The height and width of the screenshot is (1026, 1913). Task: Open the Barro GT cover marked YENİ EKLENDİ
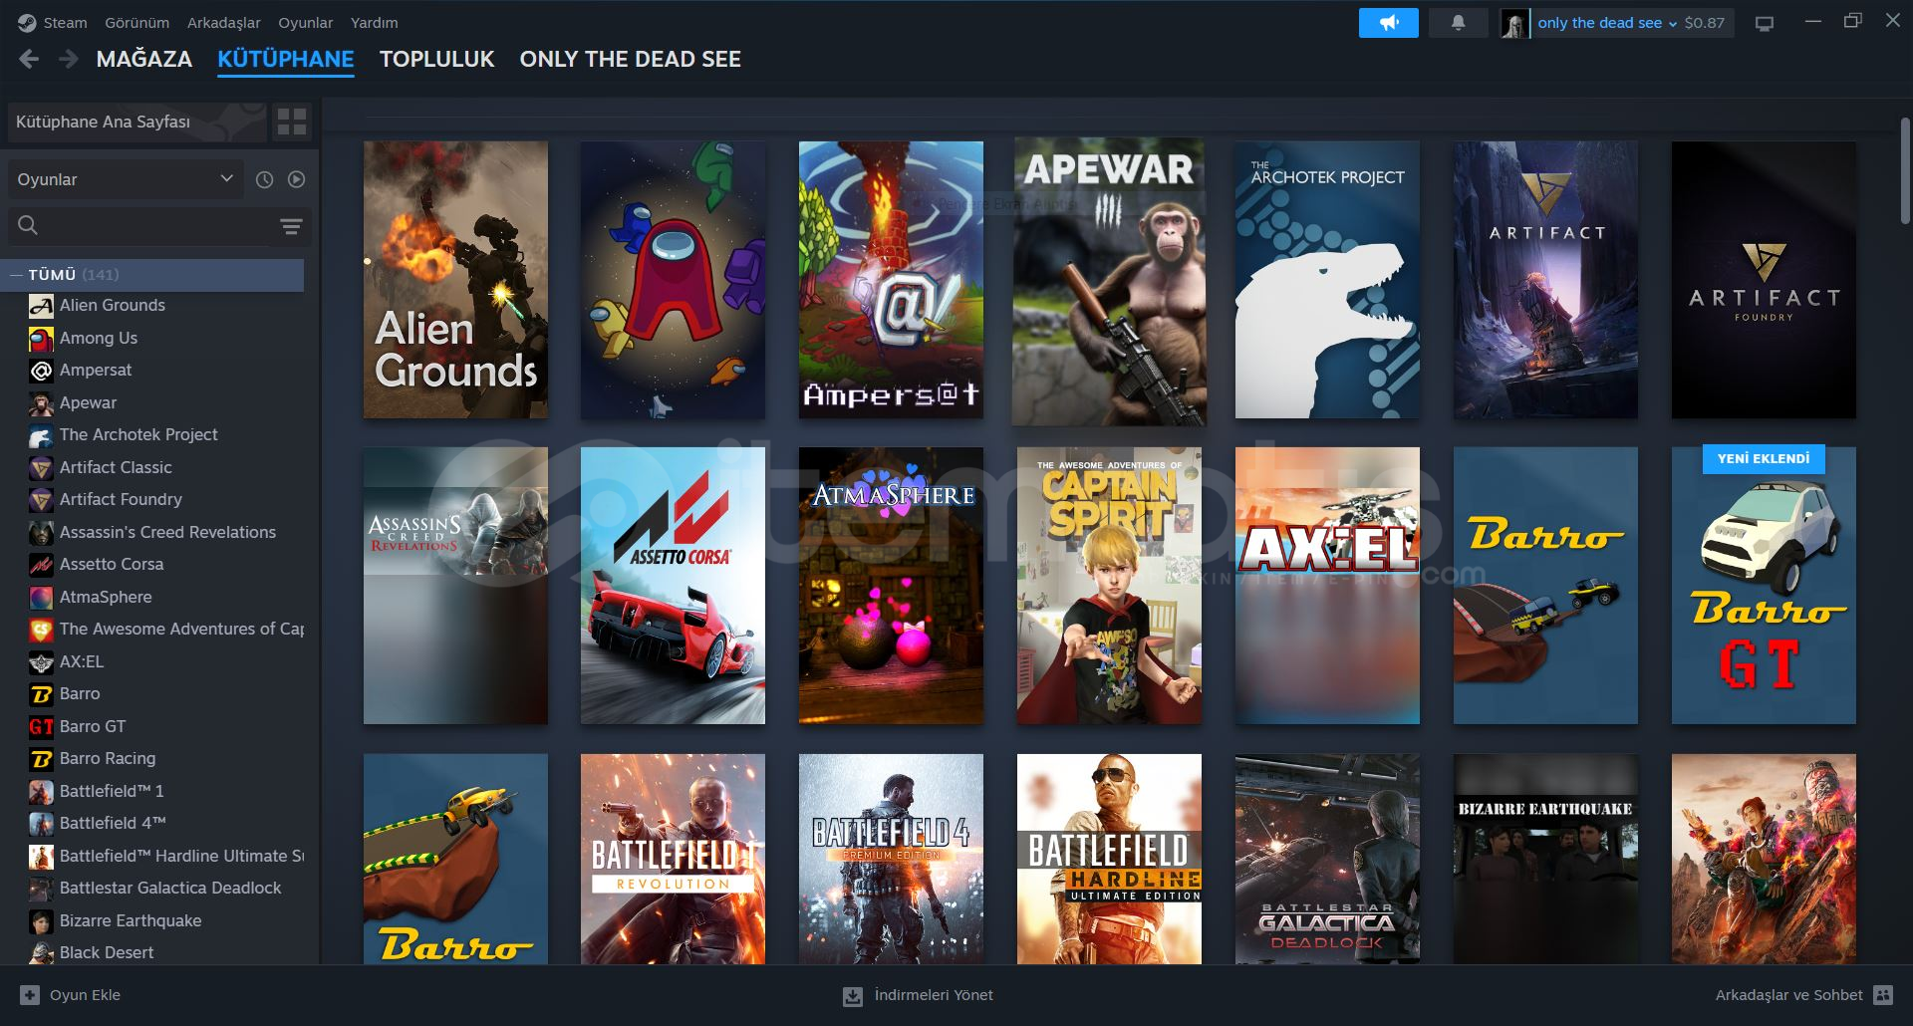(x=1764, y=586)
